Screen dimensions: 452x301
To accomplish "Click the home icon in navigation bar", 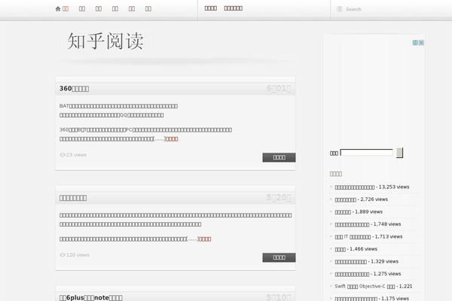I will pyautogui.click(x=58, y=9).
